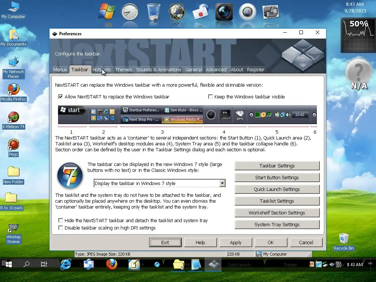Open My Computer desktop icon

point(13,10)
